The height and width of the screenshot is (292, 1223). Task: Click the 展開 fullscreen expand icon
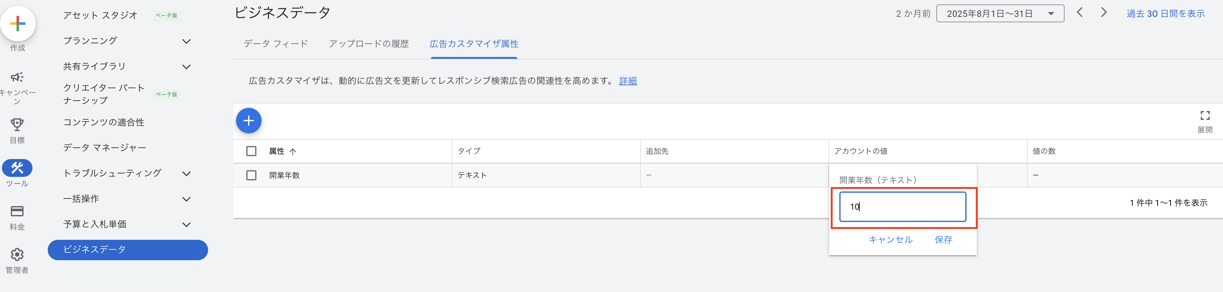(x=1205, y=115)
